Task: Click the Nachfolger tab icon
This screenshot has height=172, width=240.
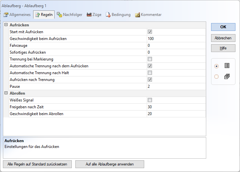Action: (59, 15)
